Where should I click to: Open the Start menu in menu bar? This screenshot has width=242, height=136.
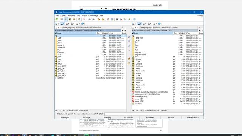(x=101, y=16)
